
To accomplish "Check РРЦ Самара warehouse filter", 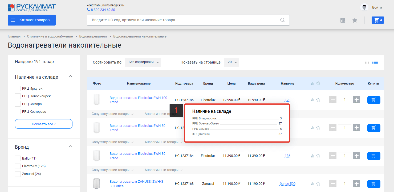I will [x=18, y=104].
